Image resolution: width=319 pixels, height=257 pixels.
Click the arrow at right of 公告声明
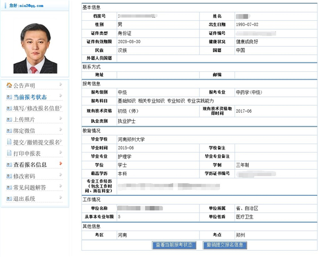click(x=61, y=84)
